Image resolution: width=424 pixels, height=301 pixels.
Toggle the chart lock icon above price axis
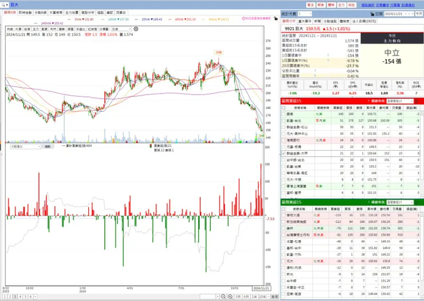tap(275, 19)
